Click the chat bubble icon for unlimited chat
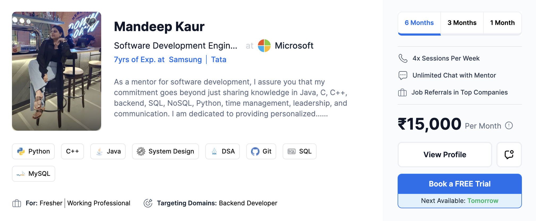536x221 pixels. (403, 75)
